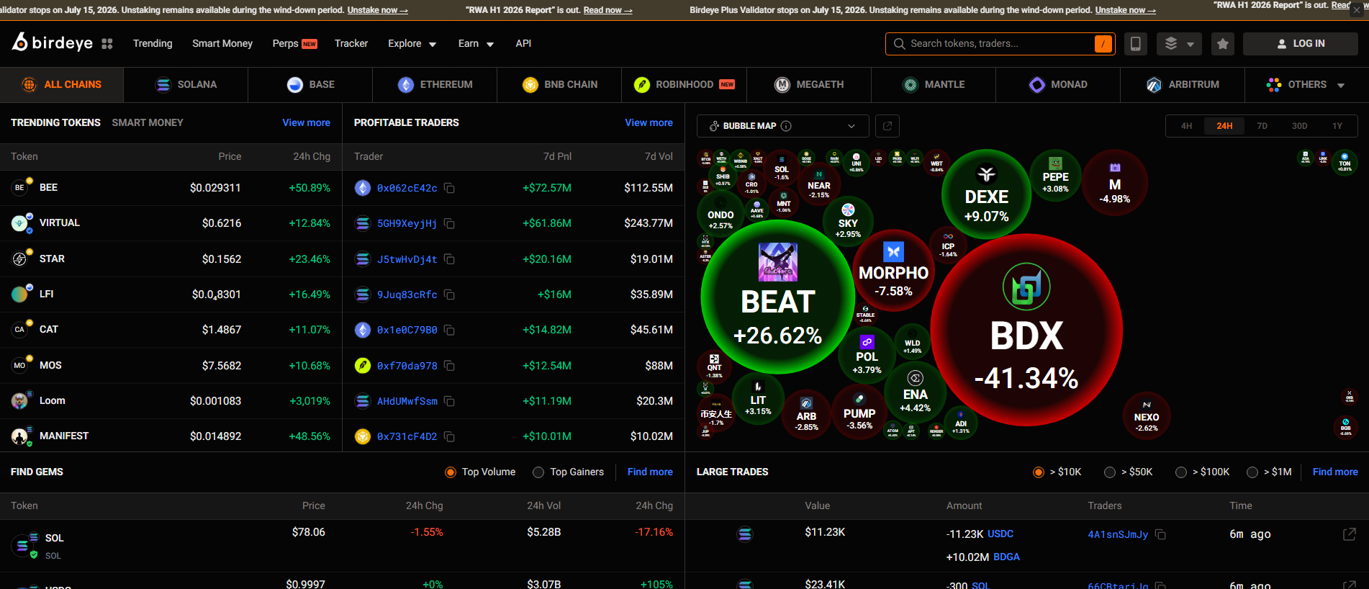Set bubble map timeframe to 7D
Screen dimensions: 1369x589
pos(1262,126)
